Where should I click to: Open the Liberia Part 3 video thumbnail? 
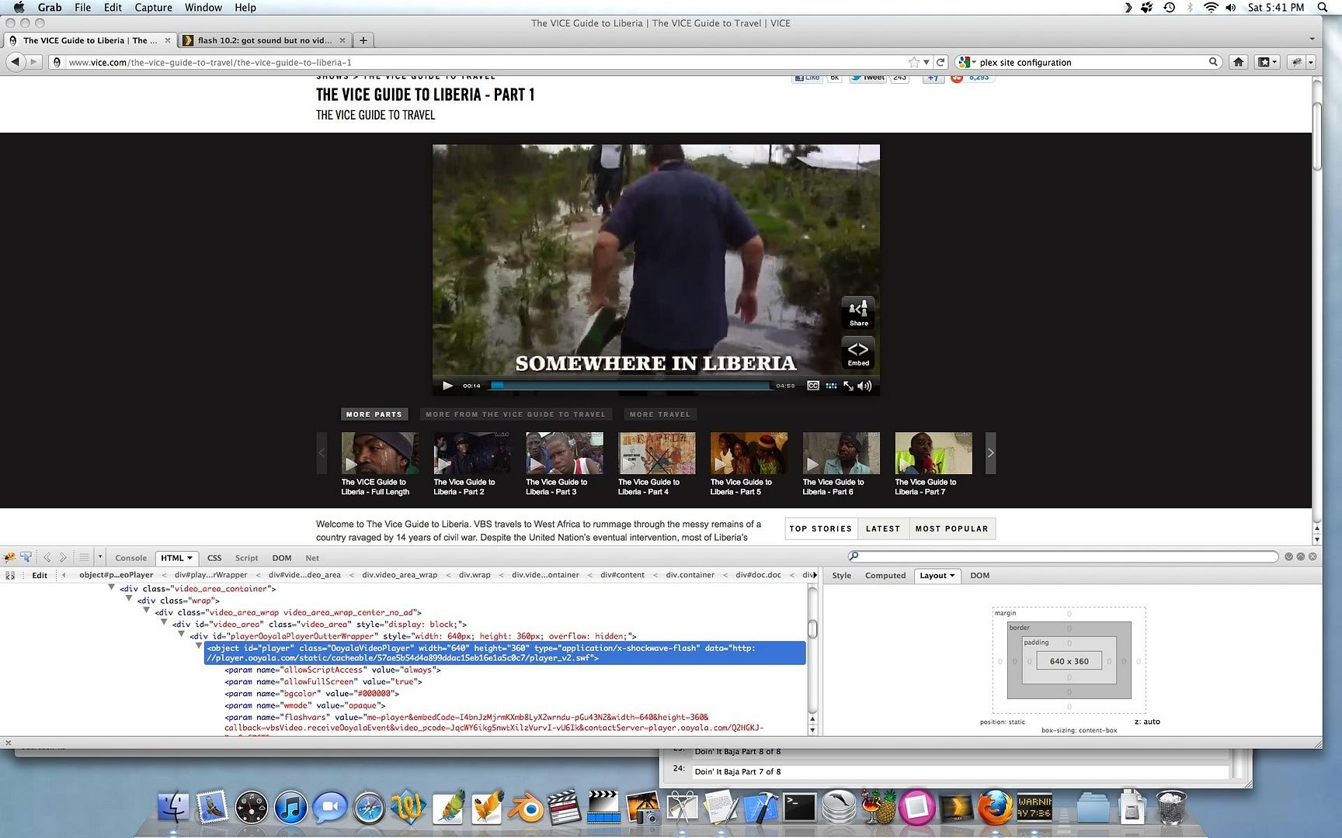[564, 453]
